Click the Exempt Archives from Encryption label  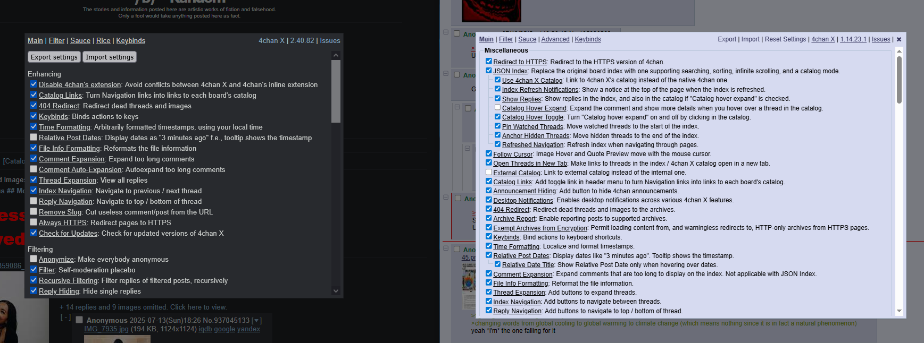pyautogui.click(x=540, y=228)
